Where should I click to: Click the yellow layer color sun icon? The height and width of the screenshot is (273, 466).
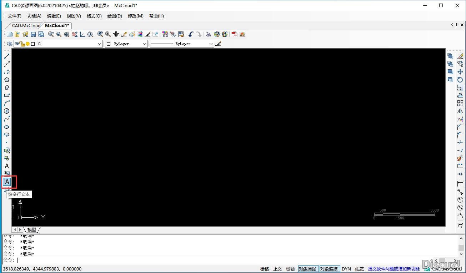click(27, 44)
